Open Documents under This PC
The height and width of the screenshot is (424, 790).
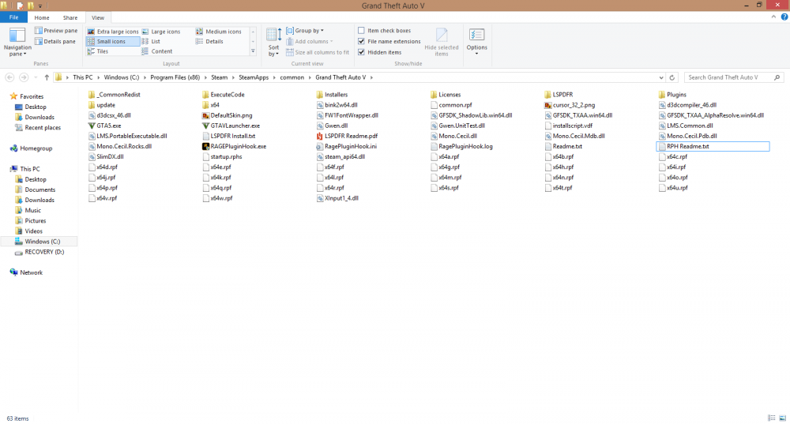click(39, 189)
